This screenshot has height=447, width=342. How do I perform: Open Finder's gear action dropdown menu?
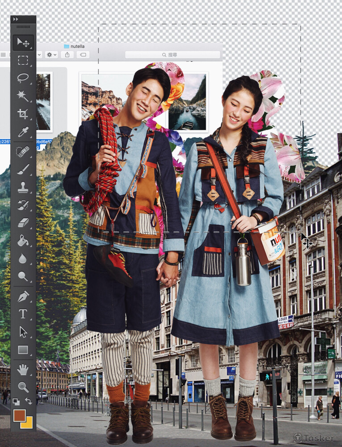pos(51,55)
